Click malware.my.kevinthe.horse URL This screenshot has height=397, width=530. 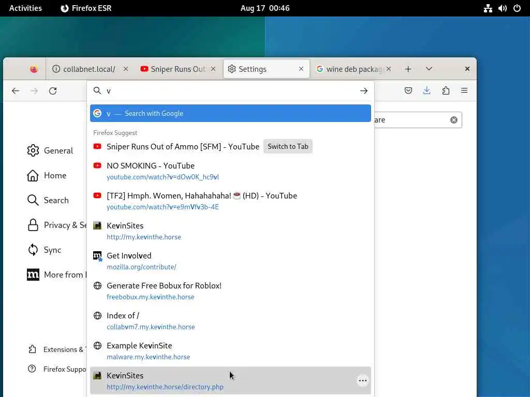coord(149,357)
